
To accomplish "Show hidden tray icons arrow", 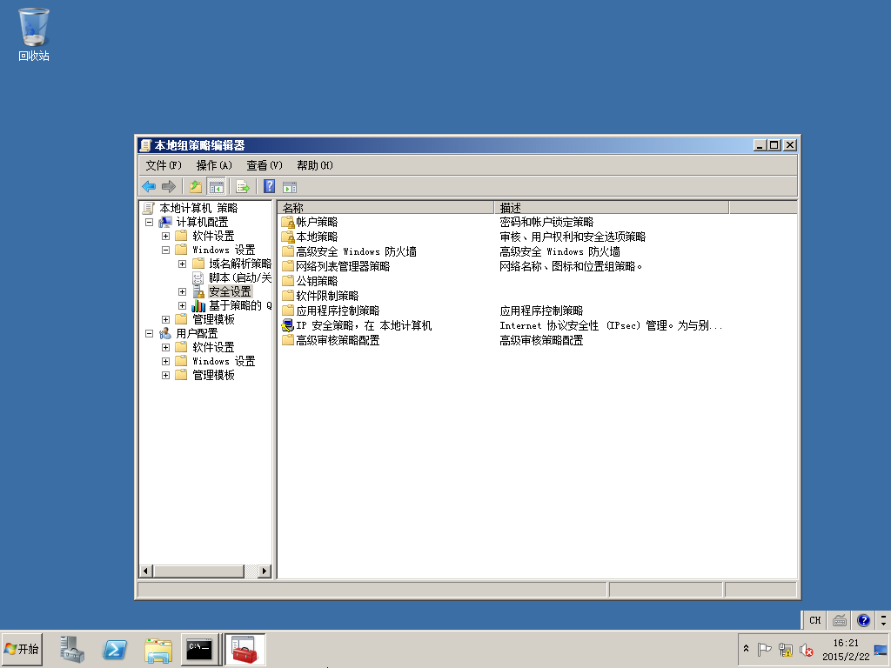I will (746, 648).
